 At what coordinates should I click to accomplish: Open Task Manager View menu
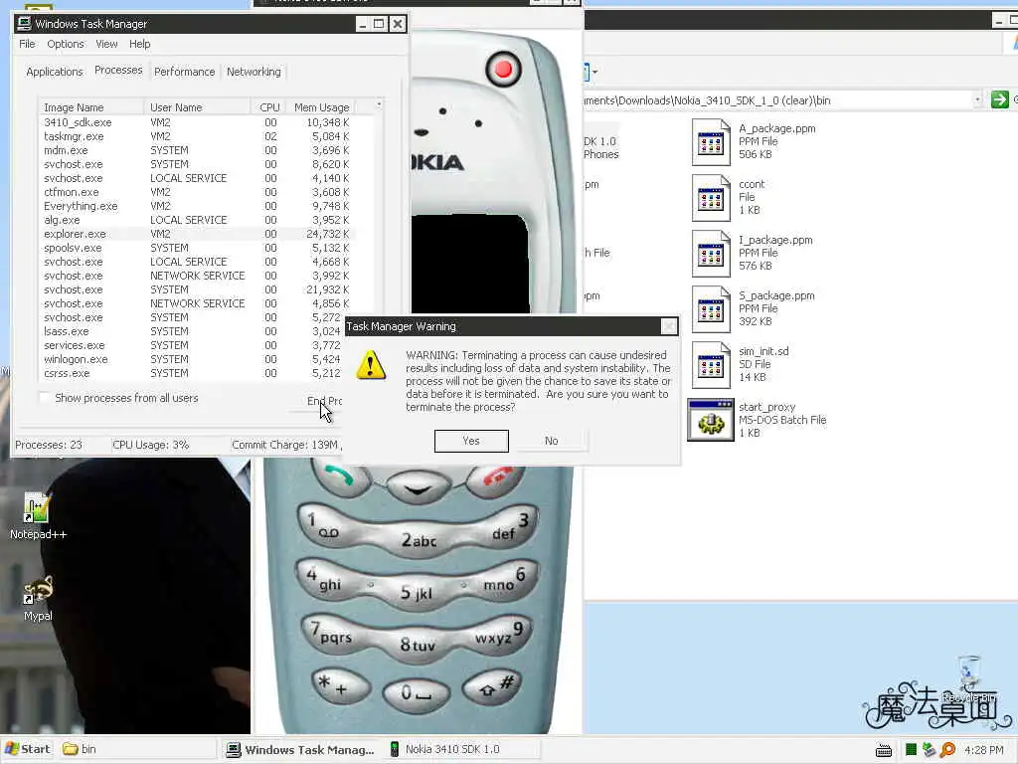[x=106, y=44]
